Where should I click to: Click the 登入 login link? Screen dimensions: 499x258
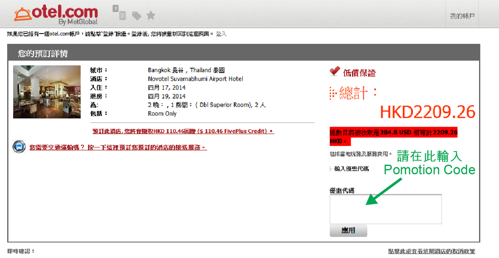tap(221, 34)
